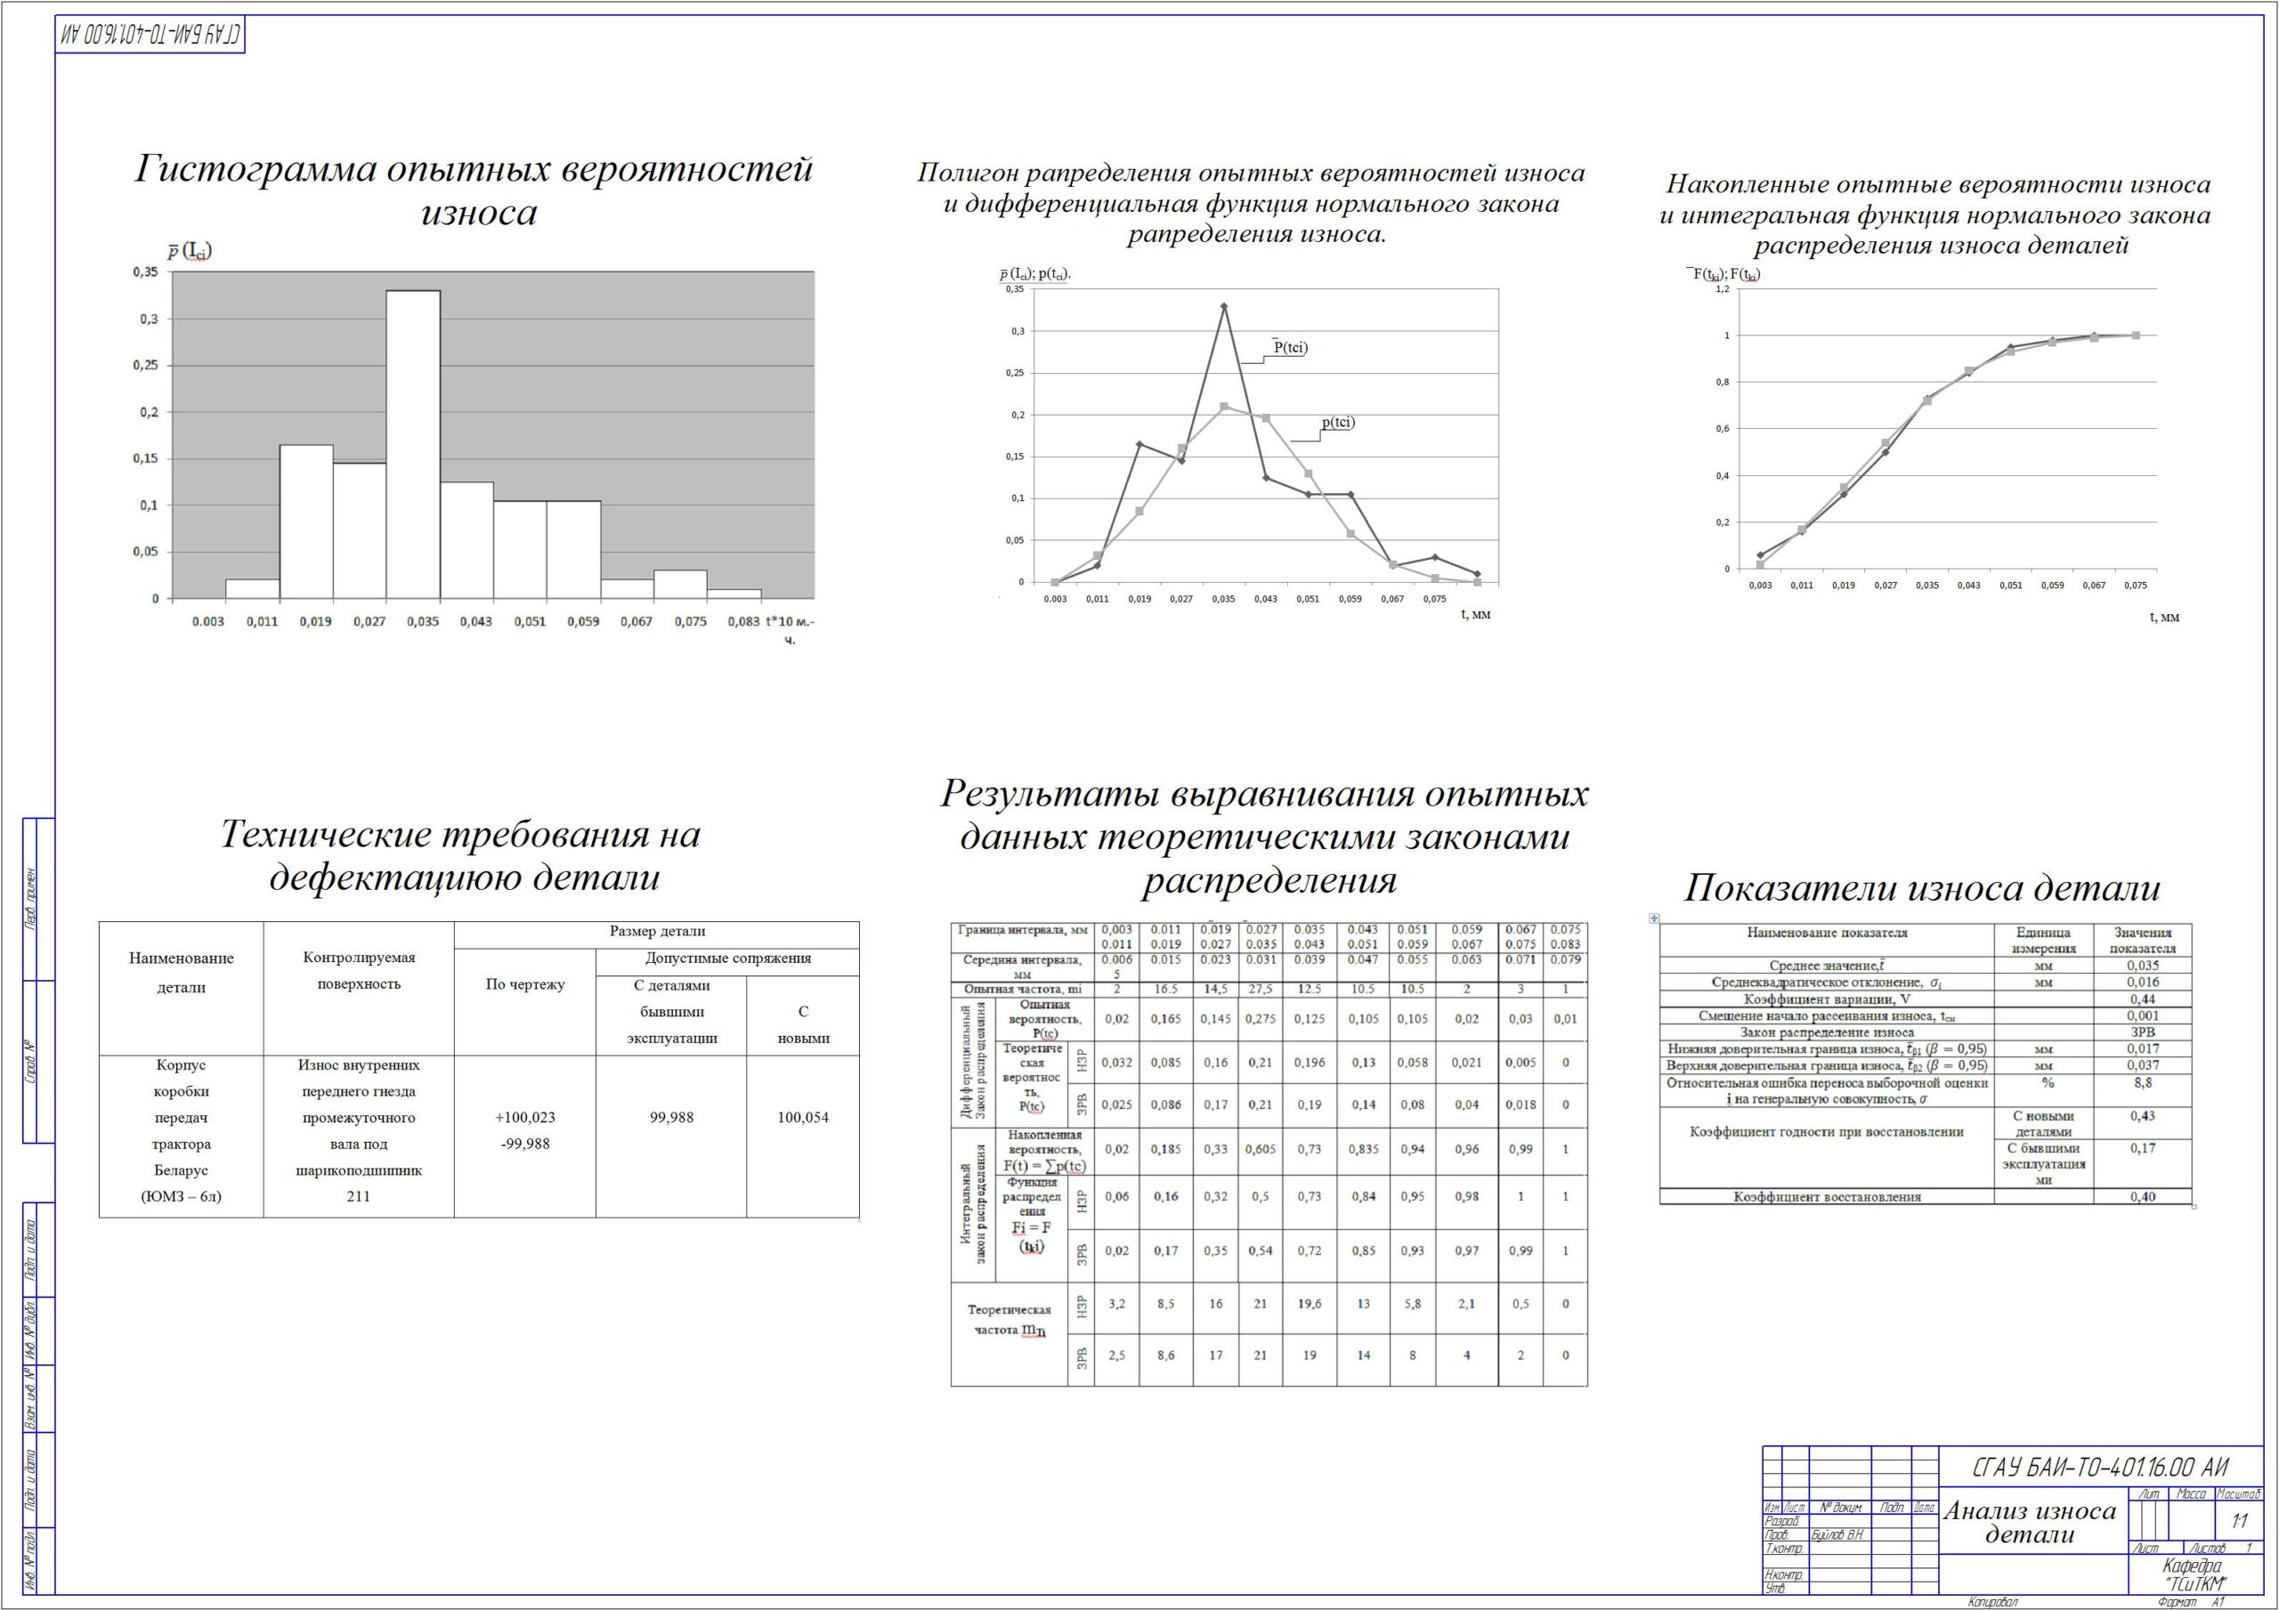
Task: Click the '100,054' cell in the requirements table
Action: pos(802,1136)
